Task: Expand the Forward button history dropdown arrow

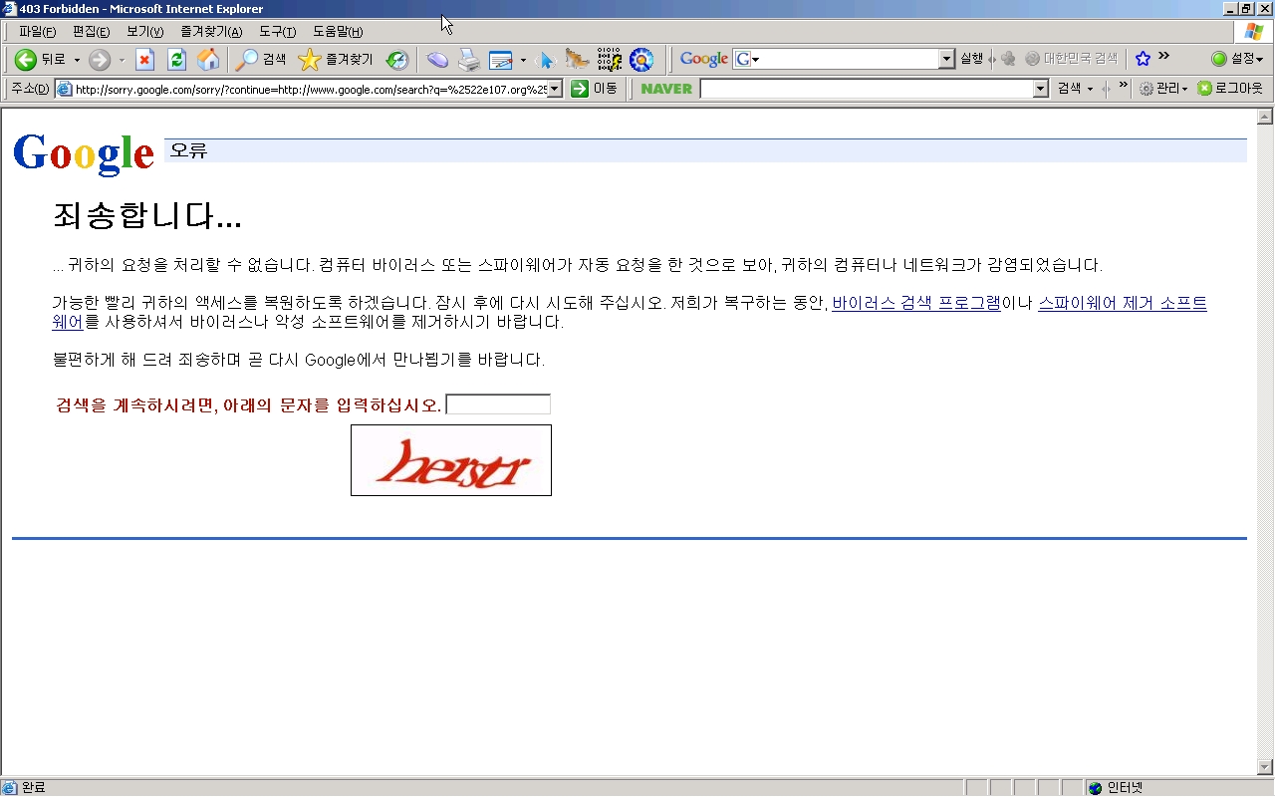Action: (x=122, y=60)
